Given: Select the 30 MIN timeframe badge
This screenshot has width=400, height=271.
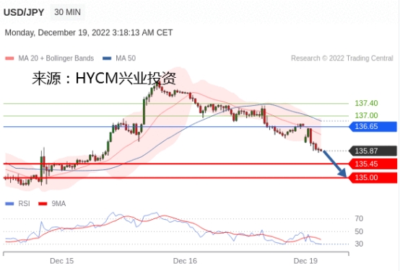Looking at the screenshot, I should [68, 12].
